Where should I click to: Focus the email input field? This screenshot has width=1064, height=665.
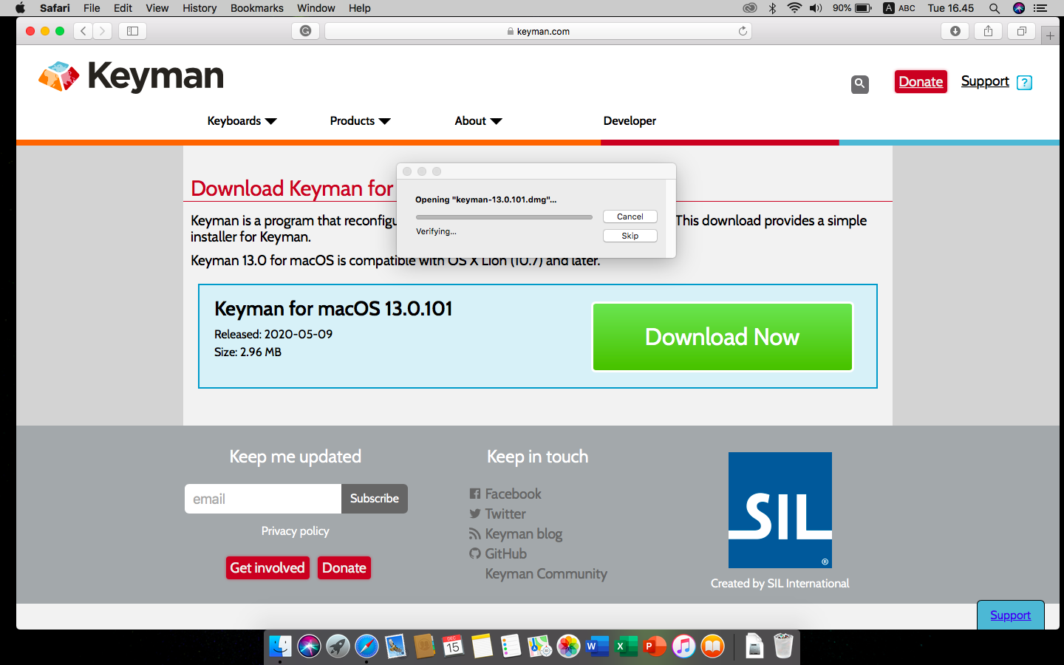263,499
